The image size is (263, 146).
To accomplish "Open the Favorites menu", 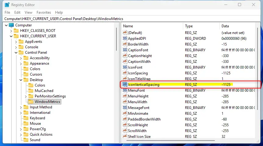I will 44,12.
